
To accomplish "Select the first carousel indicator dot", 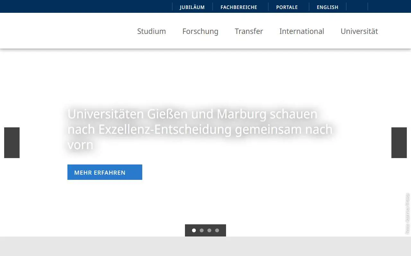I will (x=194, y=230).
